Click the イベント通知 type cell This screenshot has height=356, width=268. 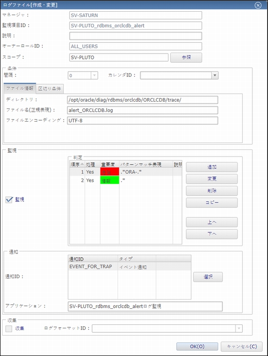tap(137, 267)
